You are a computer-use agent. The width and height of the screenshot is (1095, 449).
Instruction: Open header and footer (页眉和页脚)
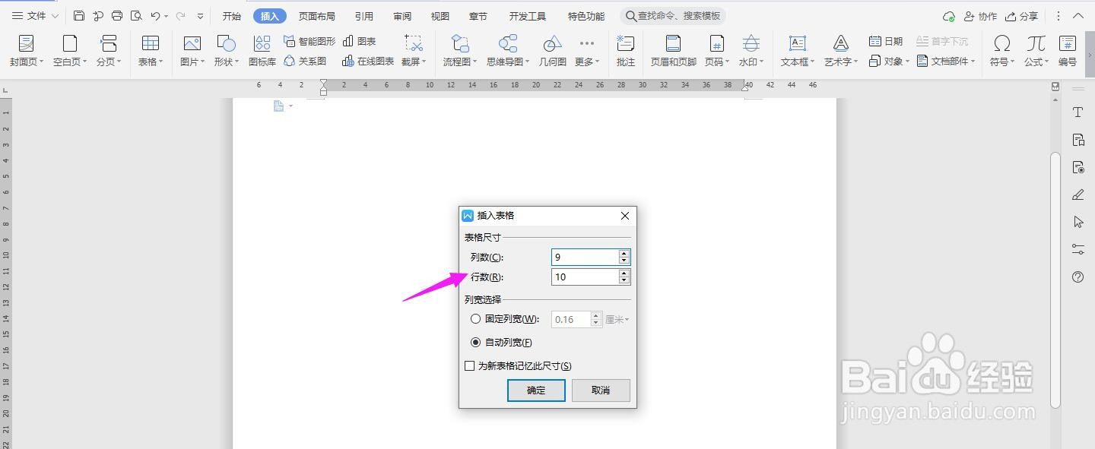(x=674, y=51)
